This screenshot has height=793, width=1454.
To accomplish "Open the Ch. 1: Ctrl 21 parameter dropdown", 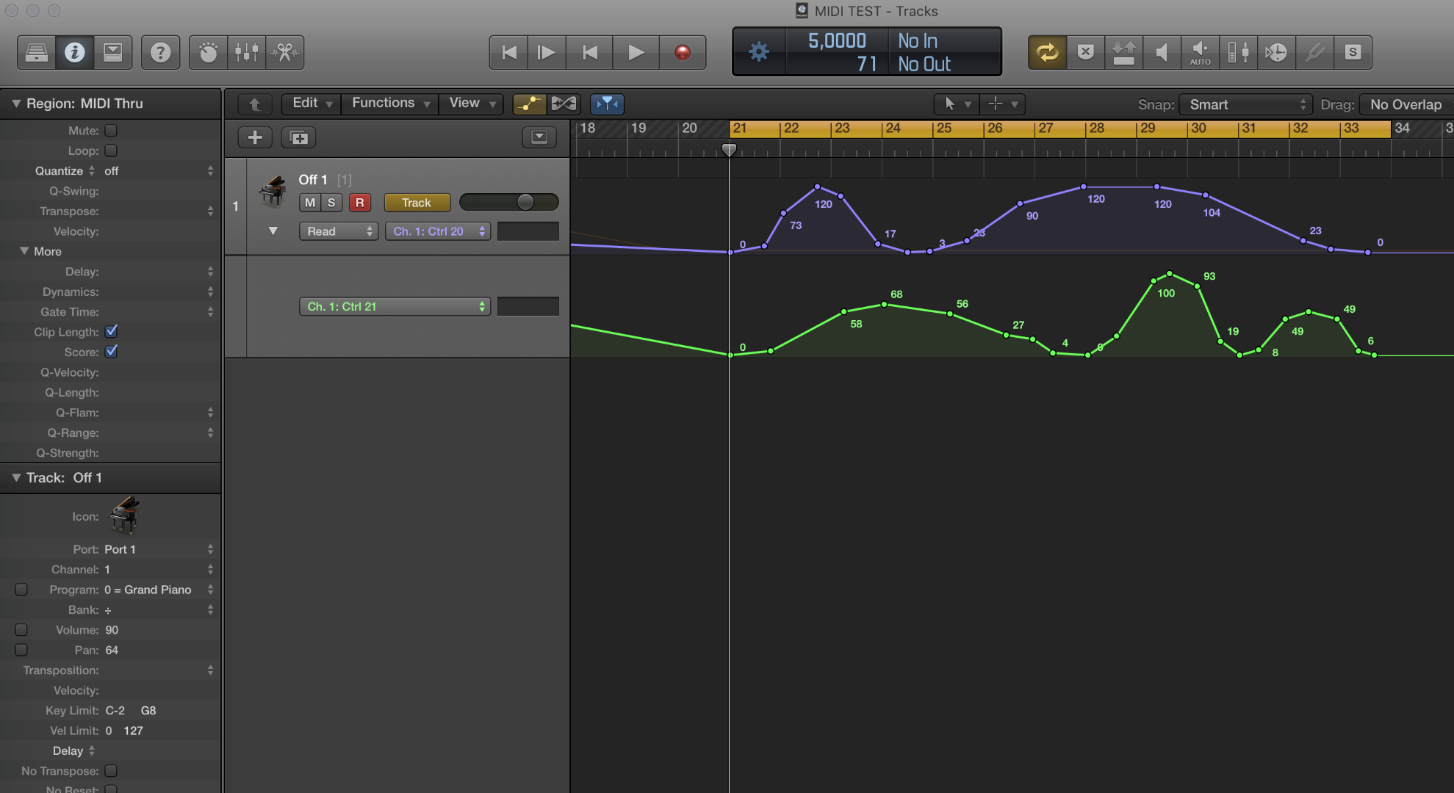I will click(395, 306).
